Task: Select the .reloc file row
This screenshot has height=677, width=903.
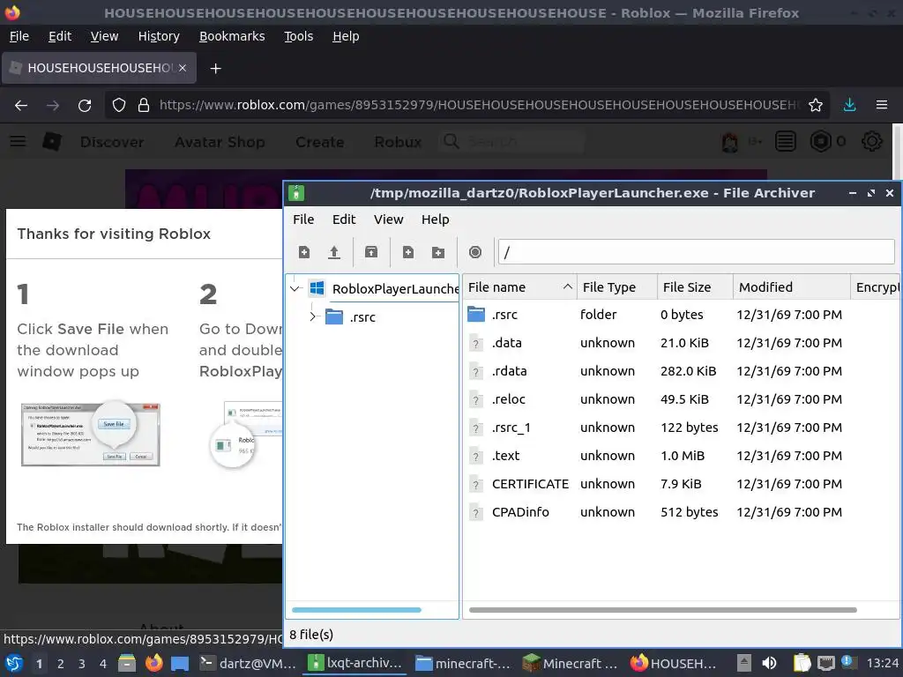Action: (681, 399)
